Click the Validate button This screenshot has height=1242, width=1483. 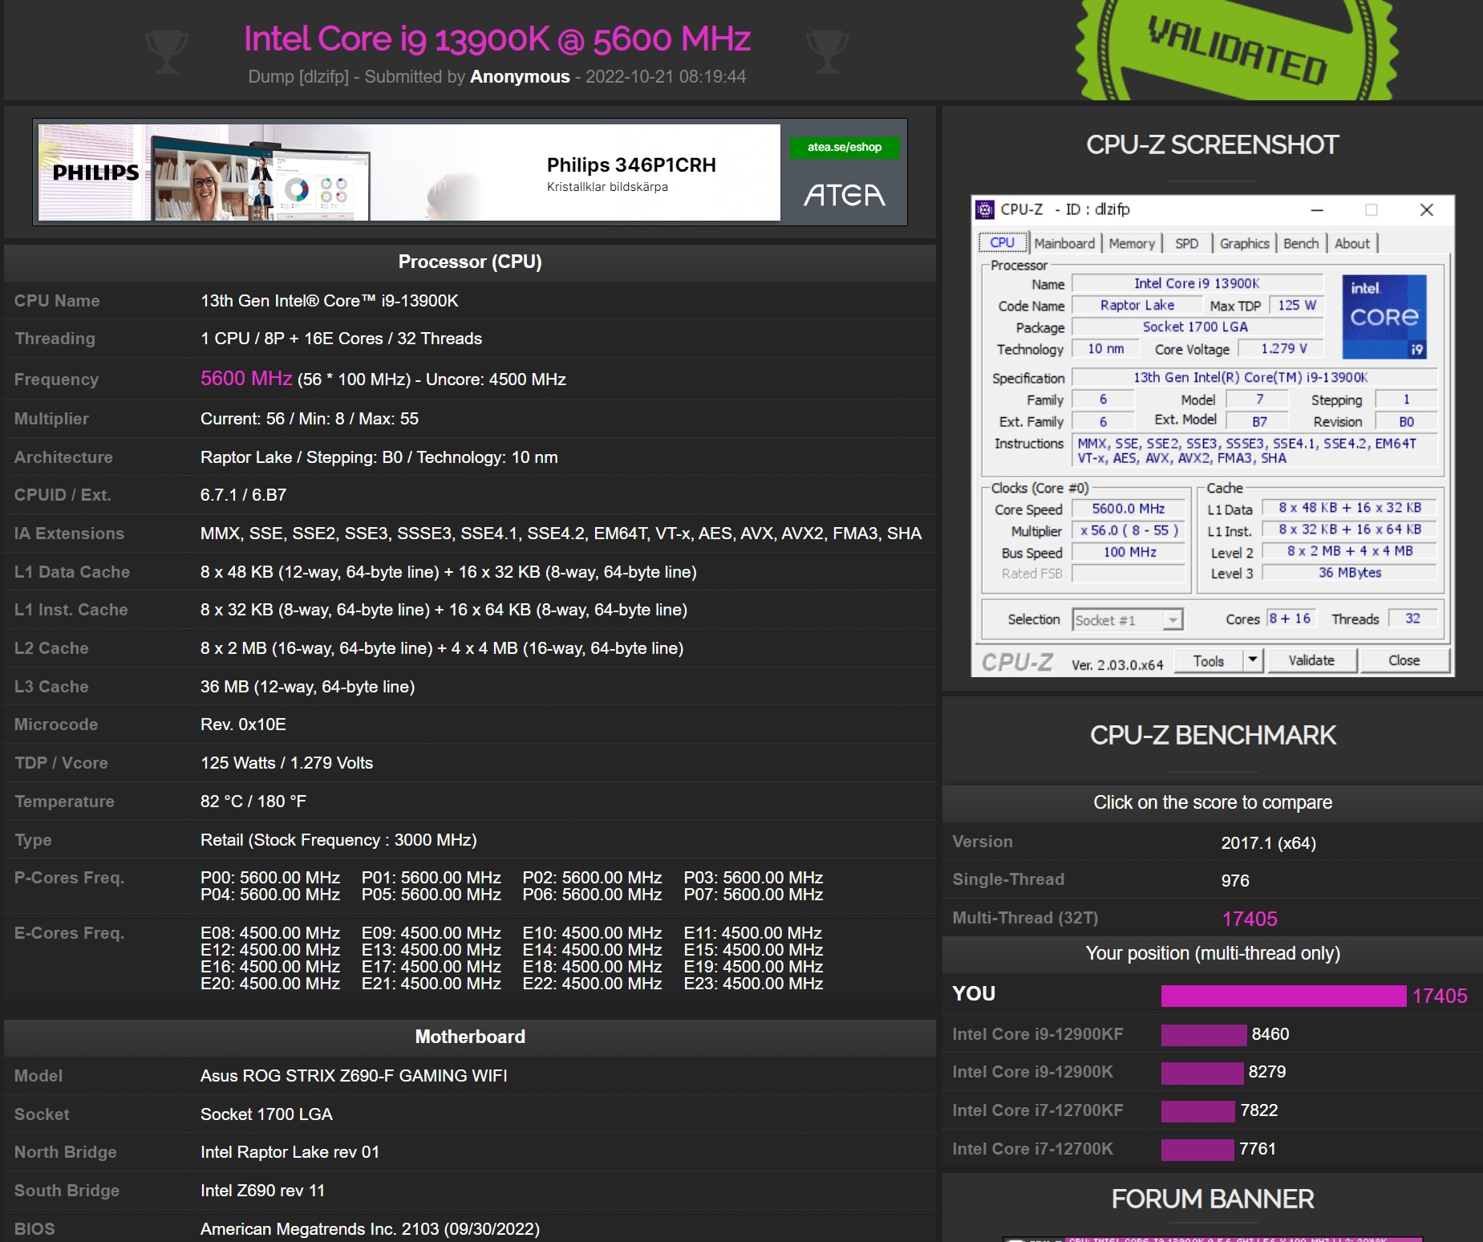click(1311, 660)
